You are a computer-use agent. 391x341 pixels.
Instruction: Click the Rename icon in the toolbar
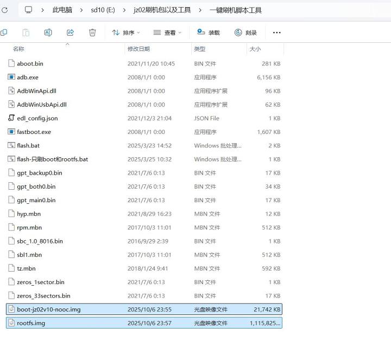click(48, 33)
